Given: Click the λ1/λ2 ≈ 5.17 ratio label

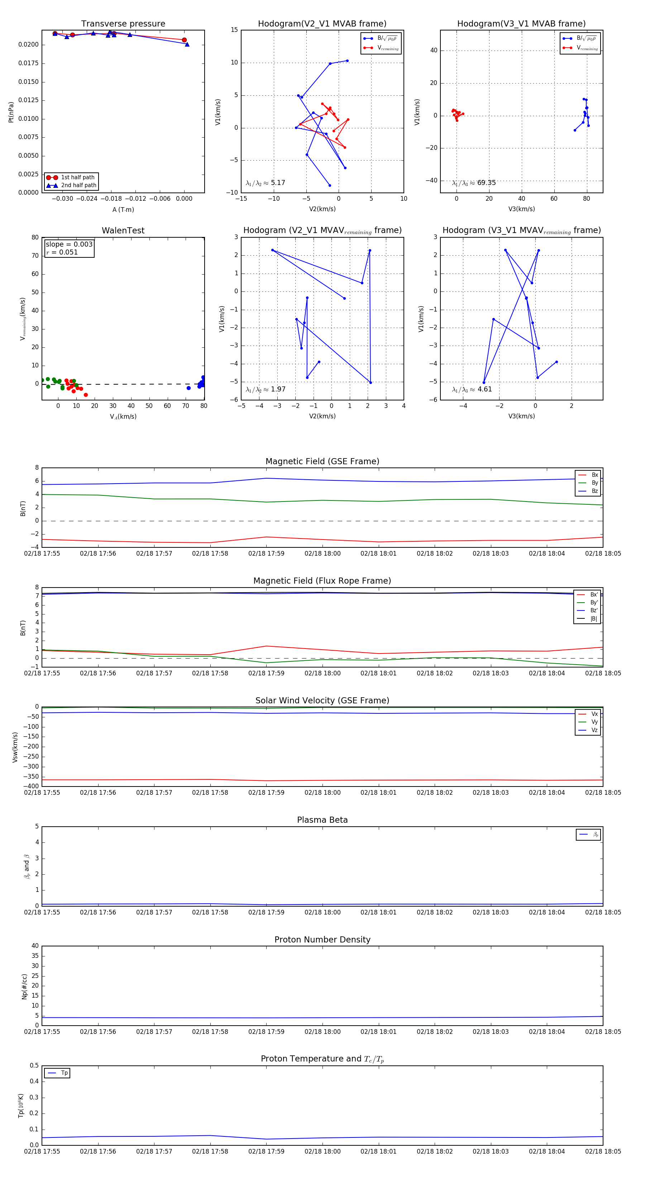Looking at the screenshot, I should pos(265,183).
